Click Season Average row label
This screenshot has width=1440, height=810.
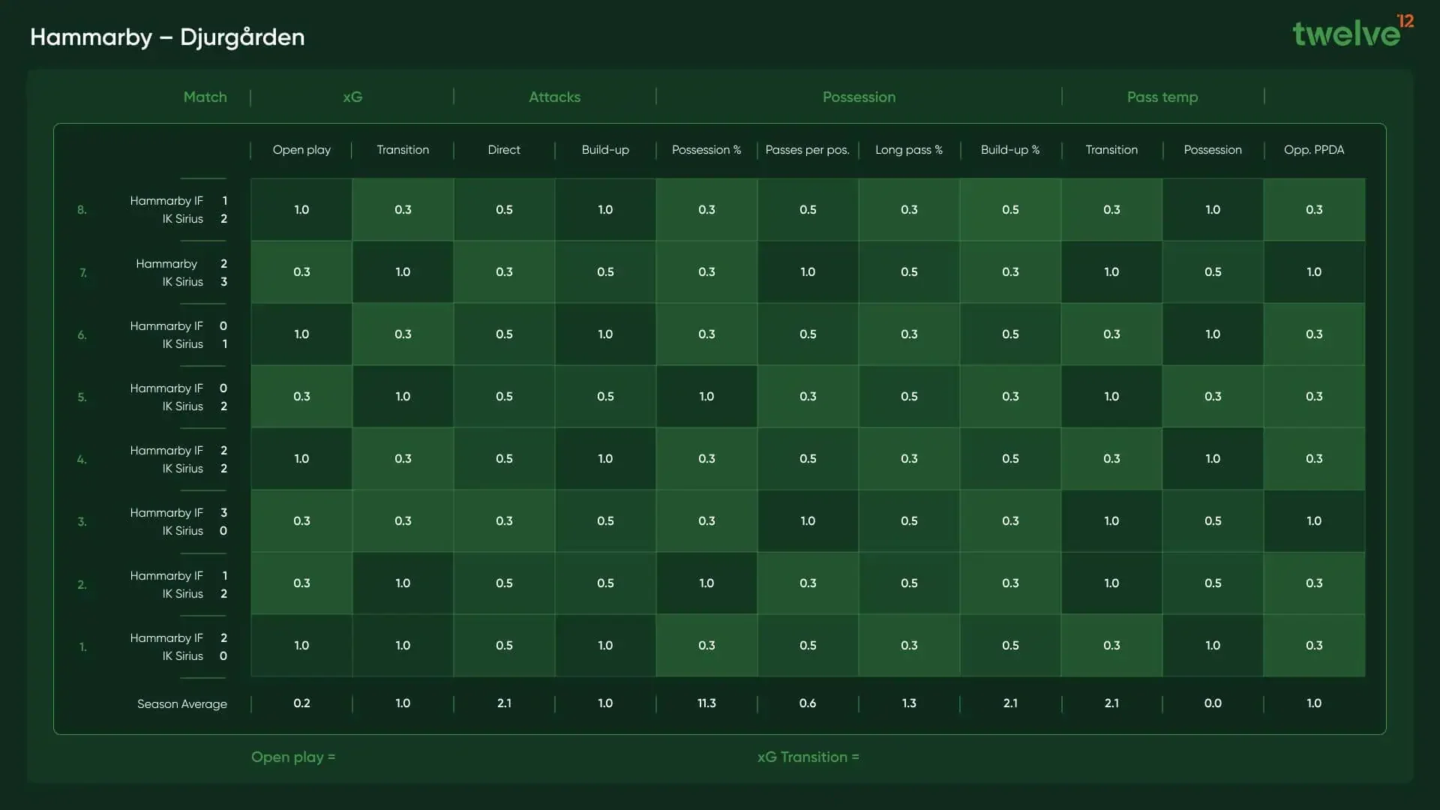pyautogui.click(x=181, y=704)
